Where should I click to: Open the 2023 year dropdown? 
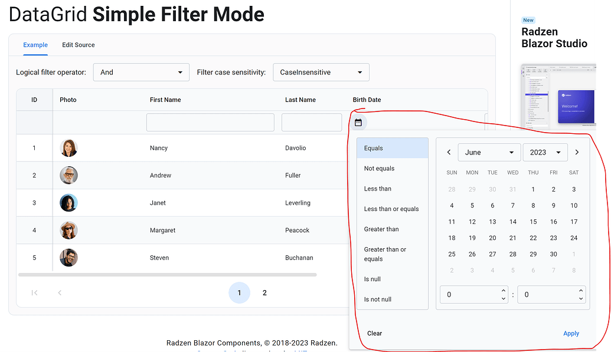pos(545,152)
